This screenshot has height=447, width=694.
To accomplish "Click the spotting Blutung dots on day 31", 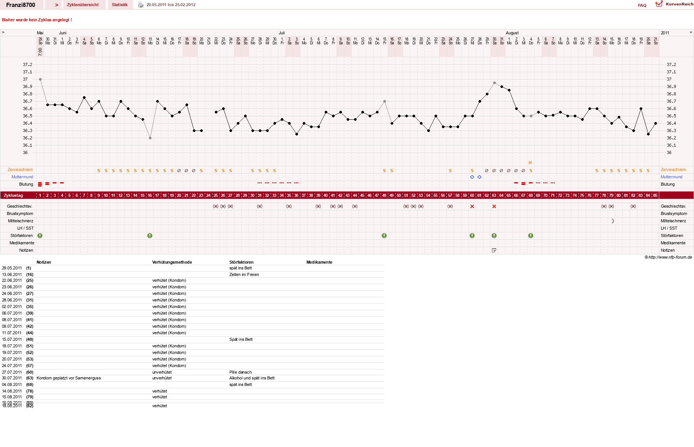I will click(x=259, y=183).
